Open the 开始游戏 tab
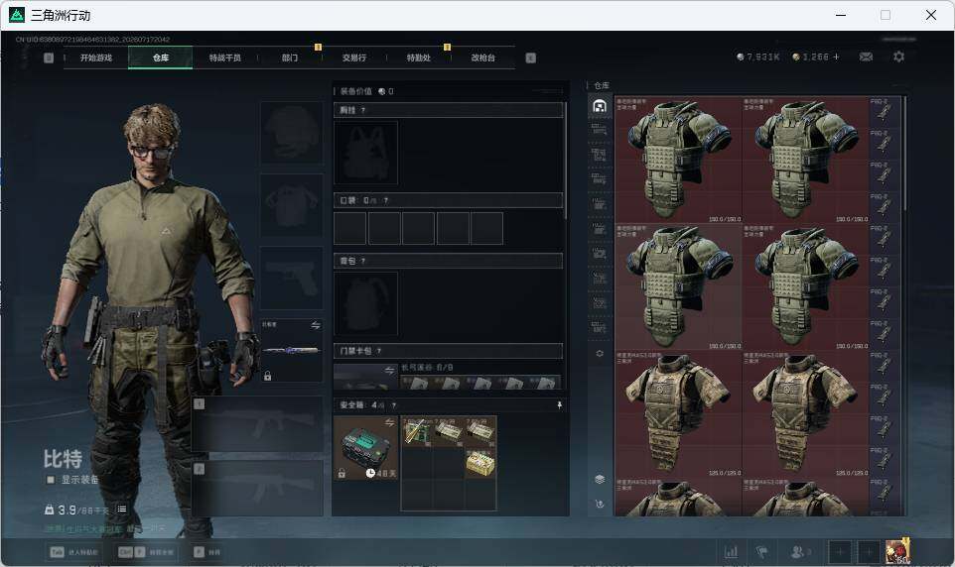This screenshot has width=955, height=567. pos(96,57)
